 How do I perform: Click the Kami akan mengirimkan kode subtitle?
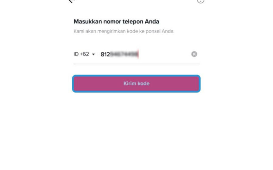(124, 31)
